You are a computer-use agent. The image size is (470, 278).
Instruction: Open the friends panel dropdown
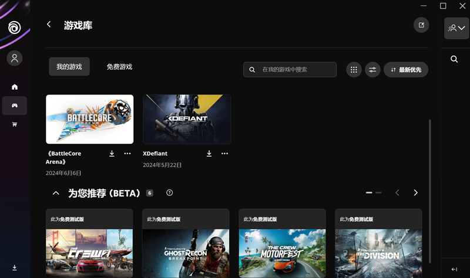[x=456, y=28]
